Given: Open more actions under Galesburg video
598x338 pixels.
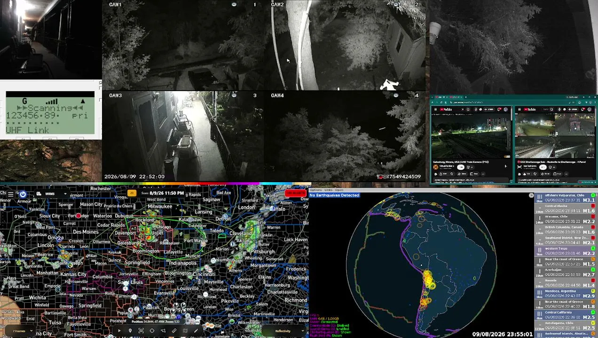Looking at the screenshot, I should click(483, 174).
